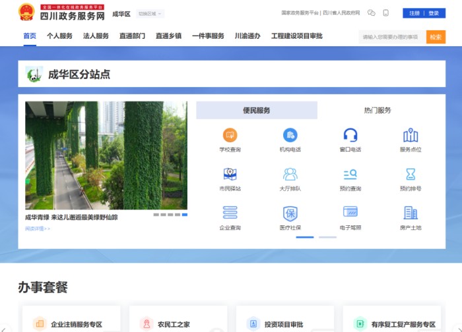The image size is (462, 332).
Task: Click the orange 检索 search button
Action: pyautogui.click(x=436, y=37)
